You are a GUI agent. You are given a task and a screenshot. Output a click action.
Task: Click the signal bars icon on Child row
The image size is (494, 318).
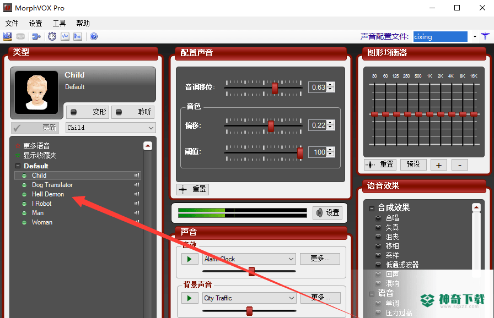[x=137, y=176]
